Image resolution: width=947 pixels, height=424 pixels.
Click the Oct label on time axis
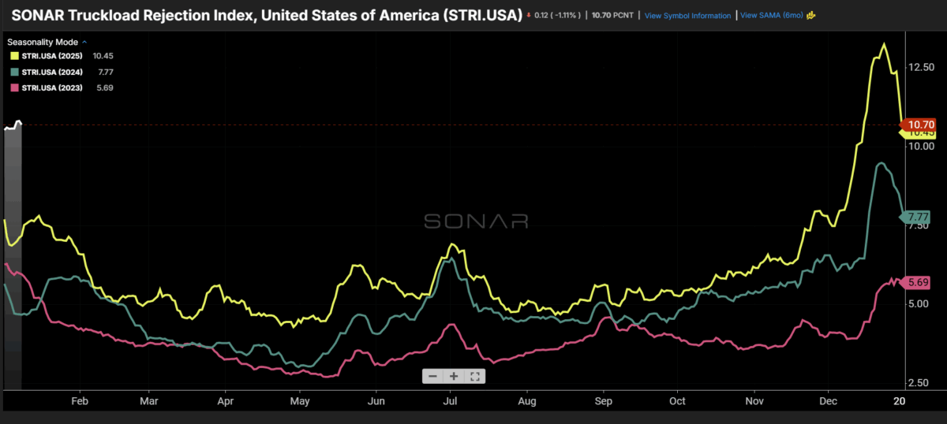click(x=676, y=401)
